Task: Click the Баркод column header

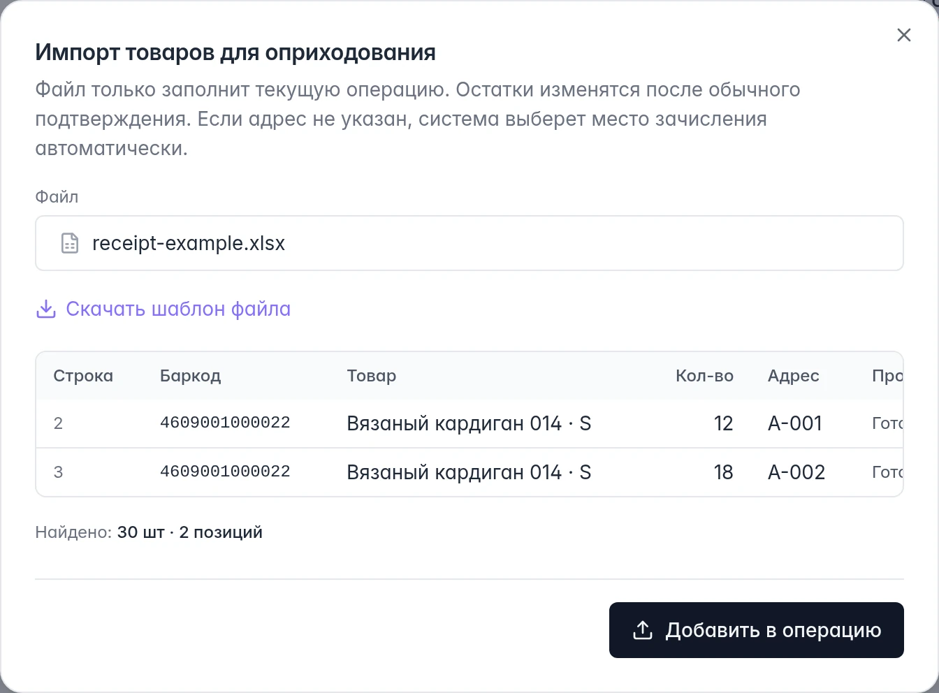Action: click(x=190, y=376)
